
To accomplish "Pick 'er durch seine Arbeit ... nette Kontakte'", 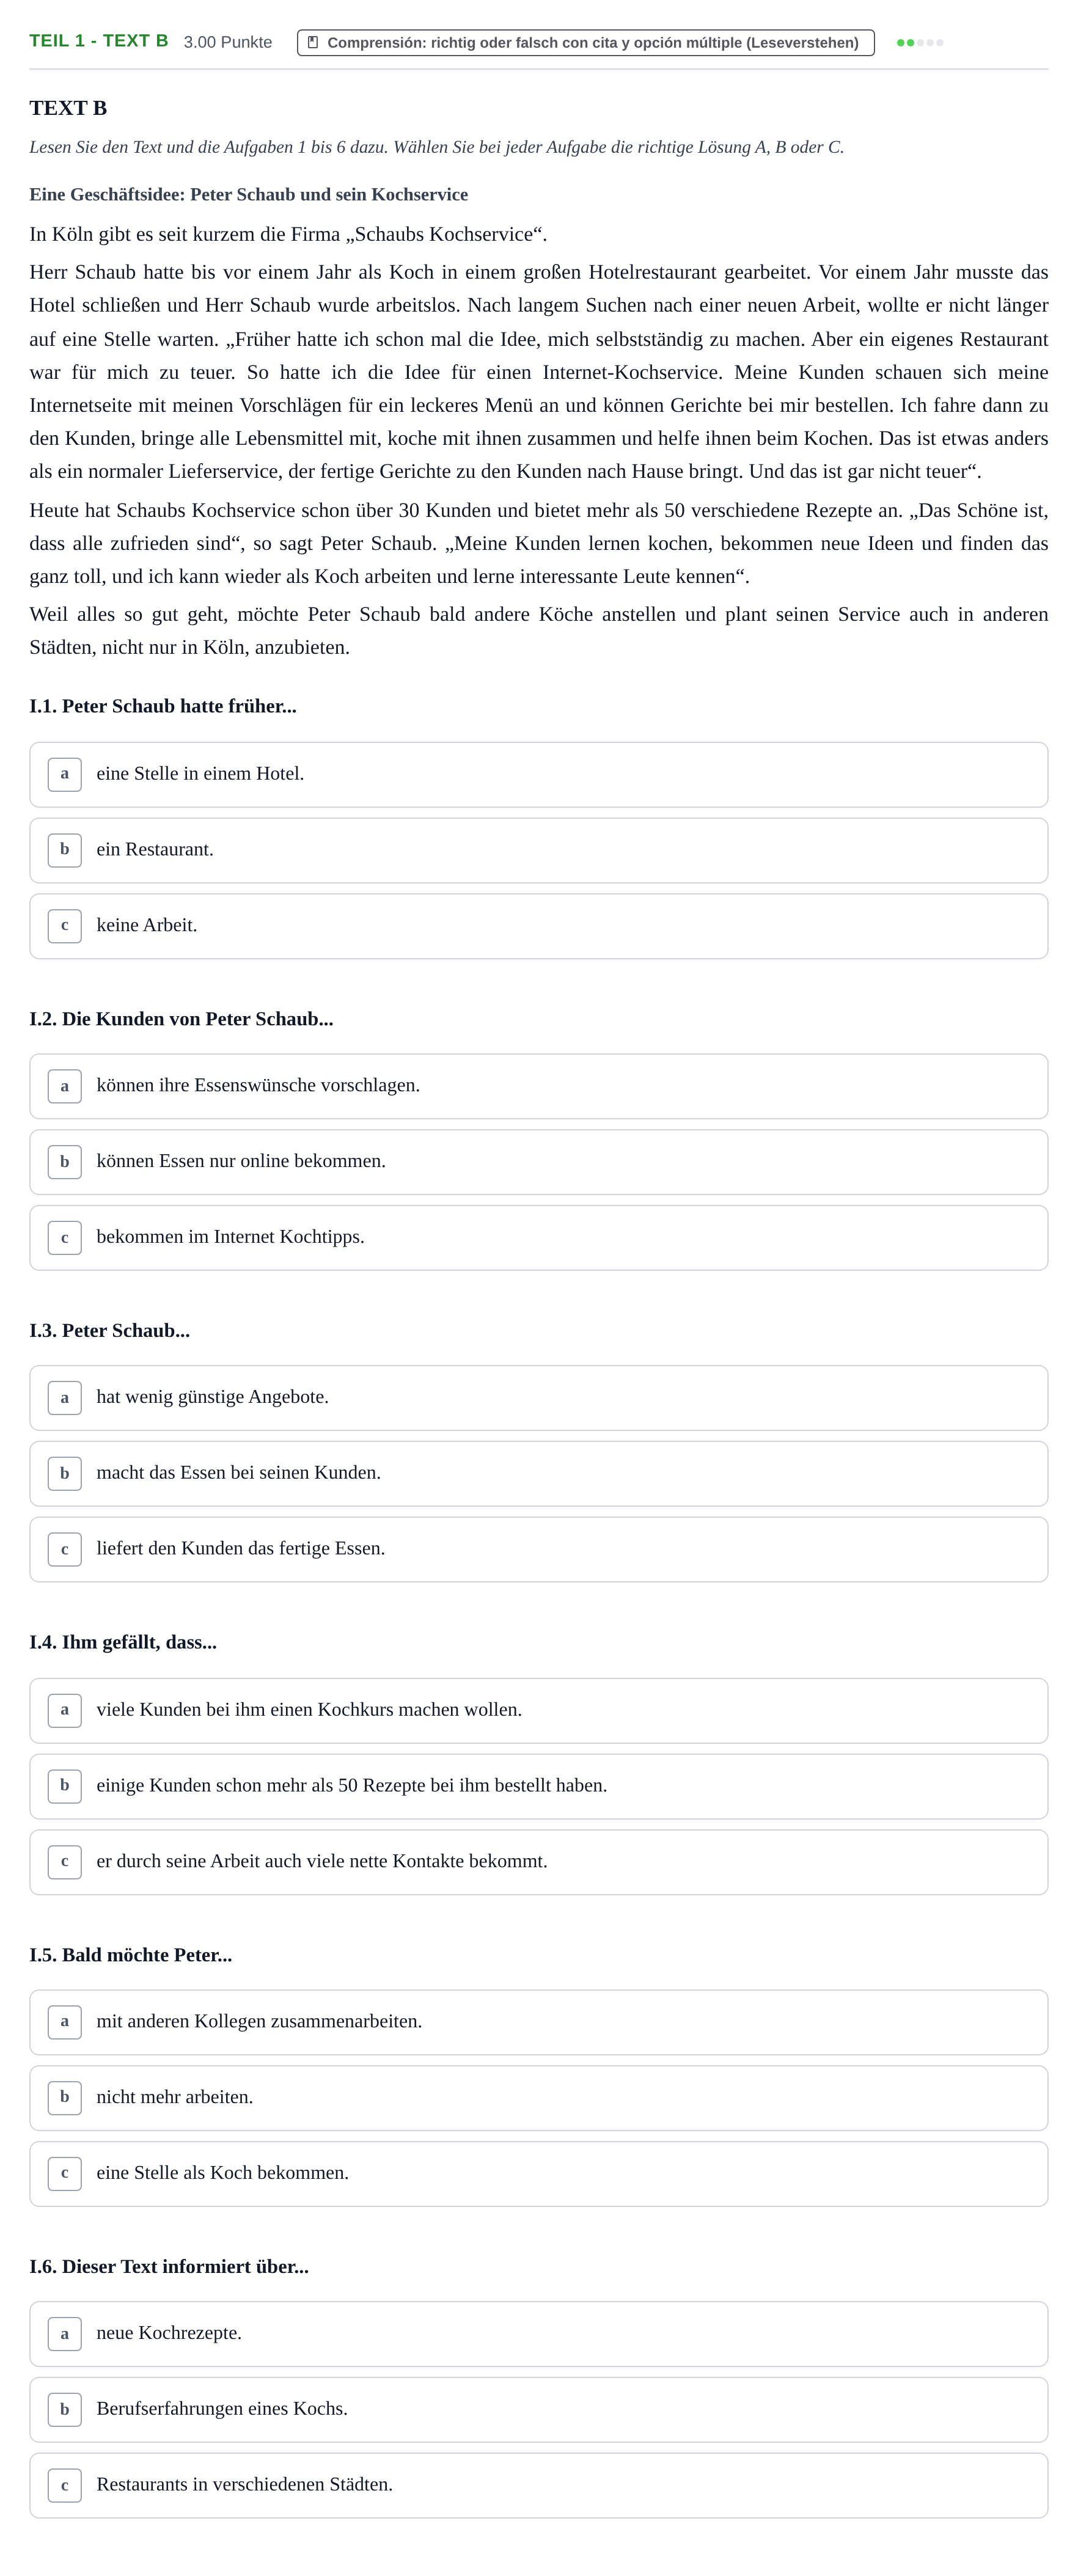I will click(x=539, y=1862).
